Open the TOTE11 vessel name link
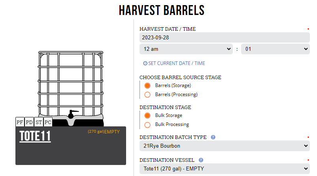This screenshot has width=317, height=176. point(35,136)
